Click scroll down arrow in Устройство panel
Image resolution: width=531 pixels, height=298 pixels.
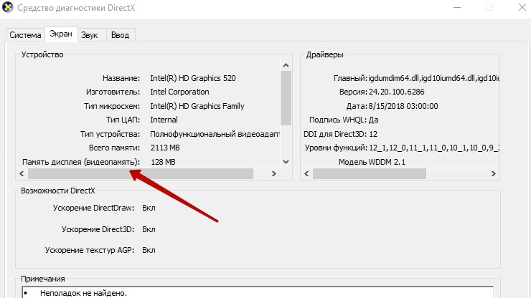[x=286, y=162]
